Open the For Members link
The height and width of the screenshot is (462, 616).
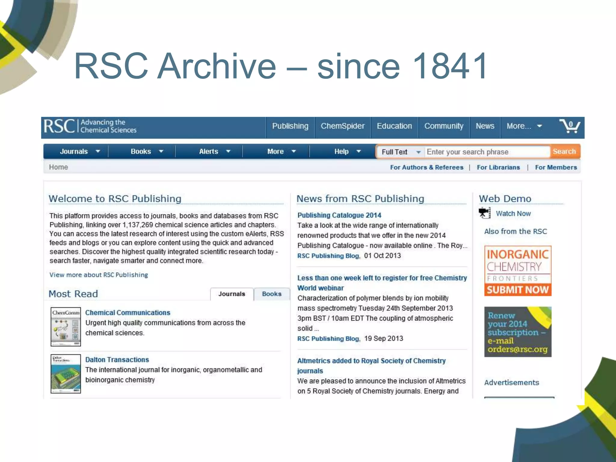(556, 167)
